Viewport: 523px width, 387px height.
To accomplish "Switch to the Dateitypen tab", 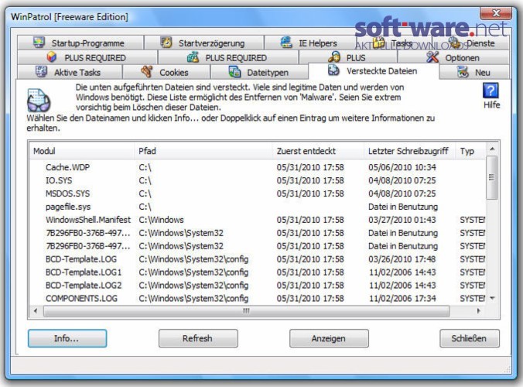I will pyautogui.click(x=259, y=73).
